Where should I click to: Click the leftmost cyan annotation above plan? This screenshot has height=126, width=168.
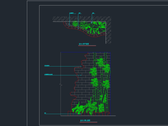tap(71, 13)
